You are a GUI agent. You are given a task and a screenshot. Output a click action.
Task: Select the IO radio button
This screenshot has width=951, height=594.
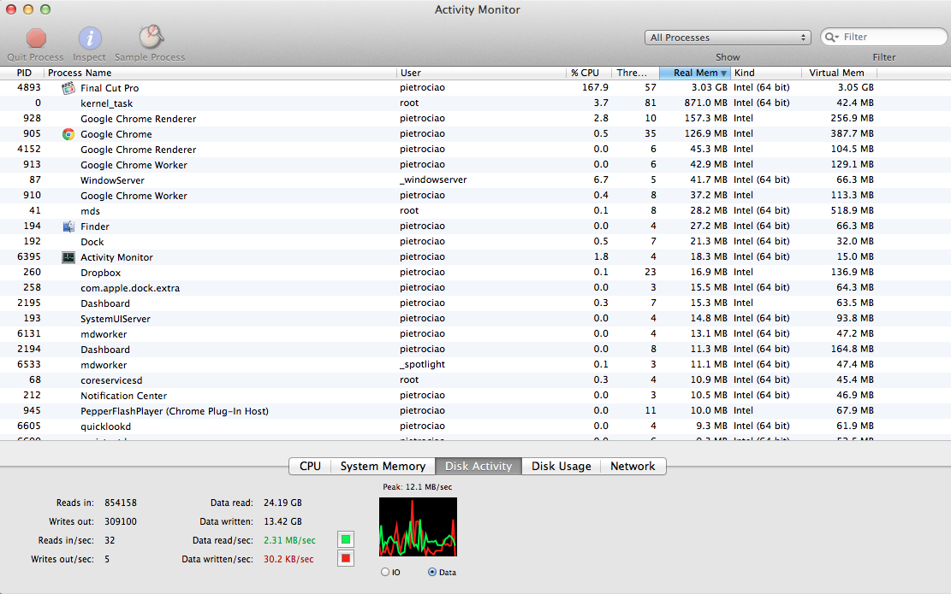(x=385, y=572)
